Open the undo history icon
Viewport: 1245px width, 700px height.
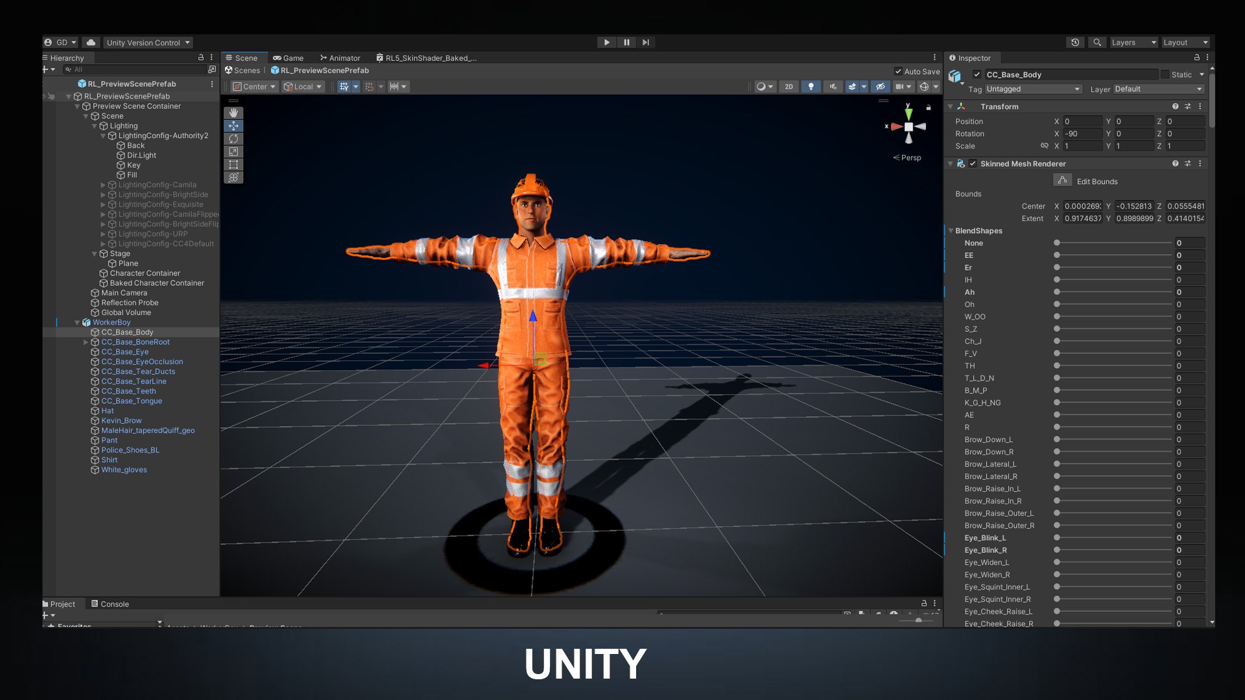pyautogui.click(x=1075, y=42)
